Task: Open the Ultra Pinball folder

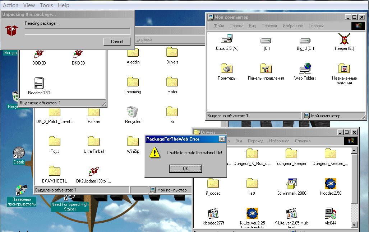Action: coord(94,142)
